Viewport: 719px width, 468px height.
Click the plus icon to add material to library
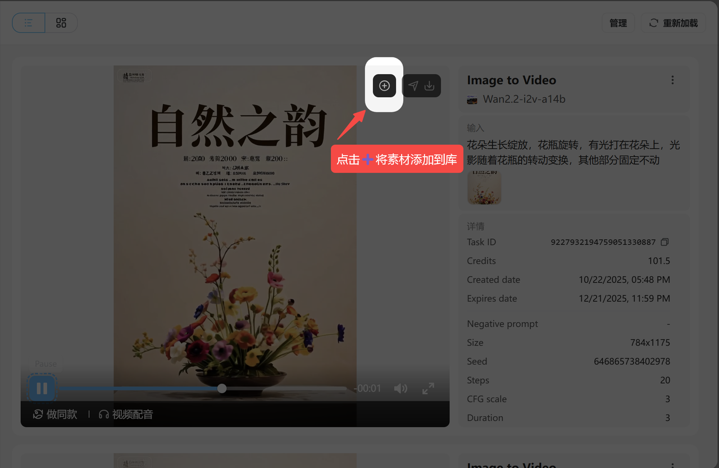coord(384,86)
